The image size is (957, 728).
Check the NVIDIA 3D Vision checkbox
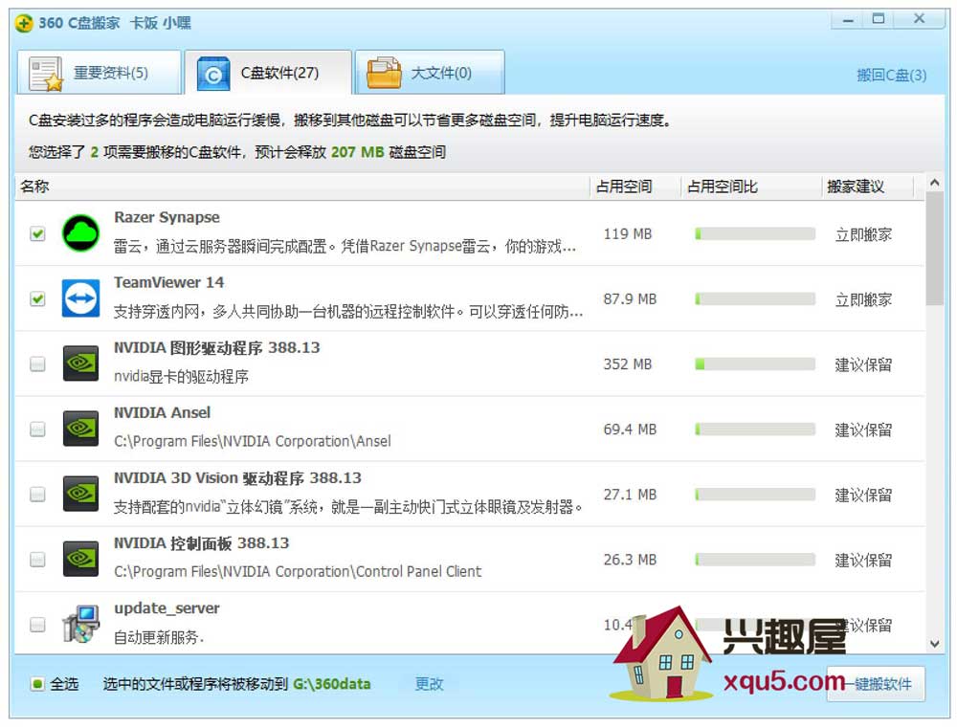click(38, 495)
